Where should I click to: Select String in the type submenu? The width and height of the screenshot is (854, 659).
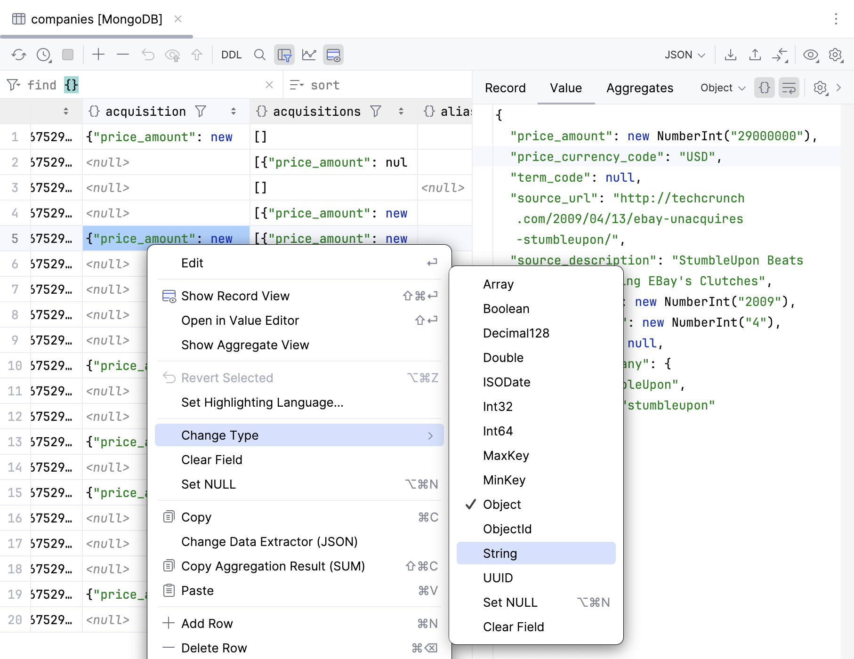(500, 553)
